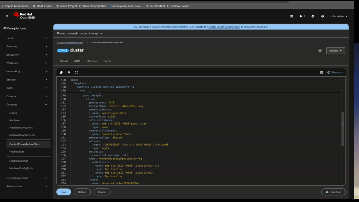This screenshot has width=359, height=202.
Task: Expand the Builds navigation section
Action: (27, 88)
